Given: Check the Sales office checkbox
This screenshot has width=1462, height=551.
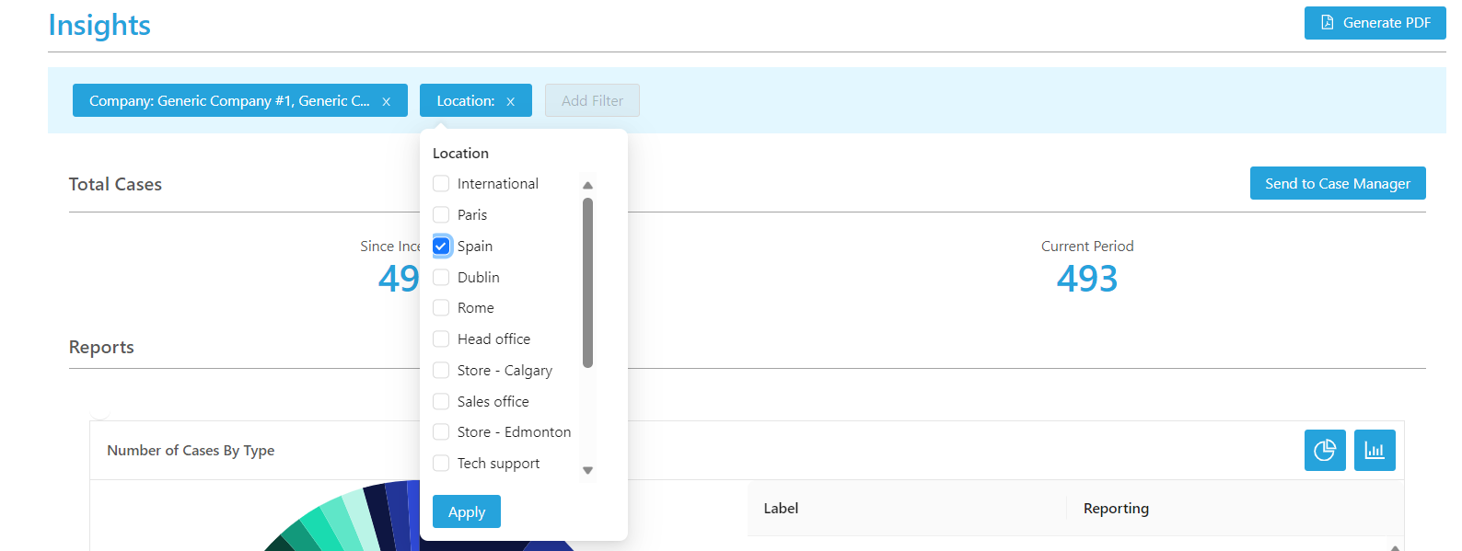Looking at the screenshot, I should pos(441,402).
